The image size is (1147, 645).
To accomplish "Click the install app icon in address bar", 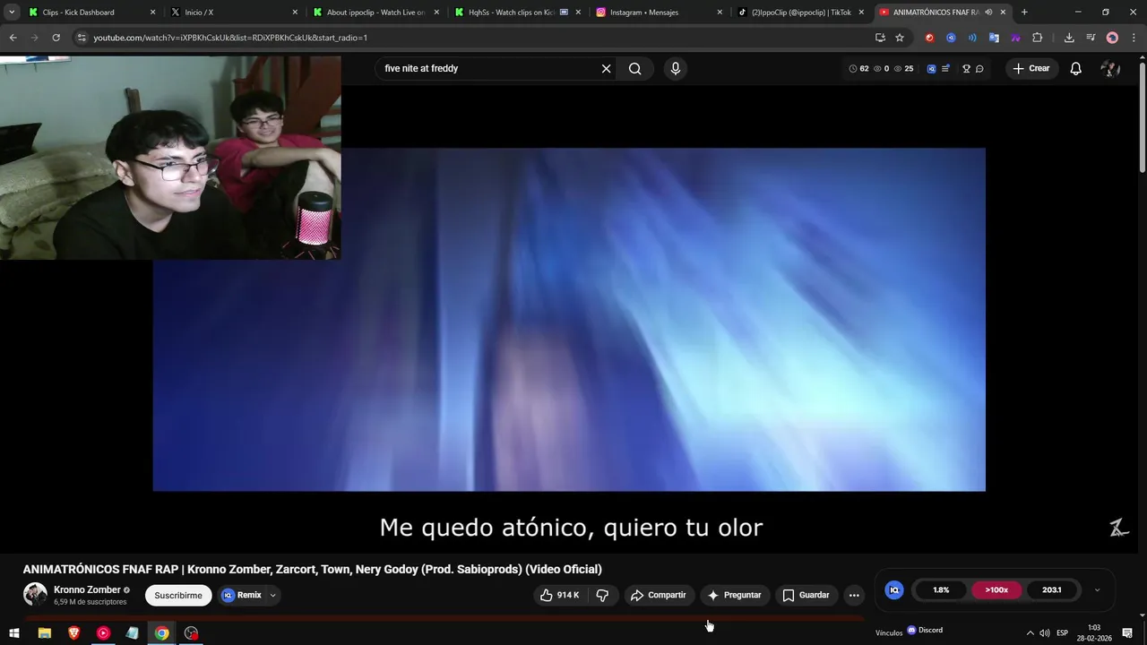I will click(x=880, y=38).
